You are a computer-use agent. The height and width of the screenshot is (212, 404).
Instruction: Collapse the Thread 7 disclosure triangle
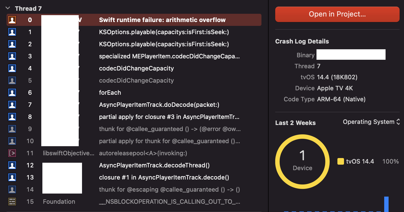click(7, 8)
